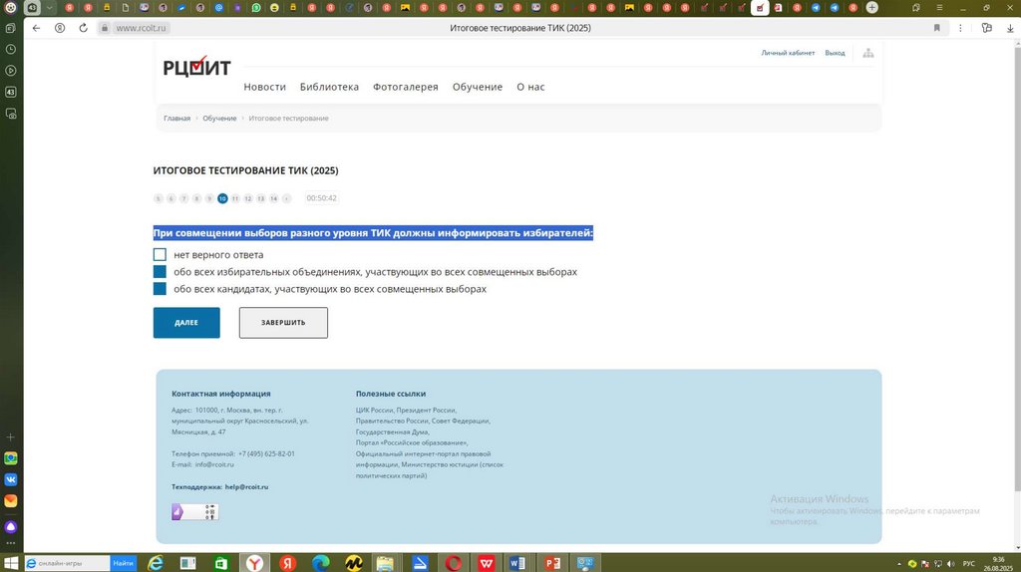This screenshot has width=1021, height=572.
Task: Click the www.rcoit.ru address field
Action: 142,28
